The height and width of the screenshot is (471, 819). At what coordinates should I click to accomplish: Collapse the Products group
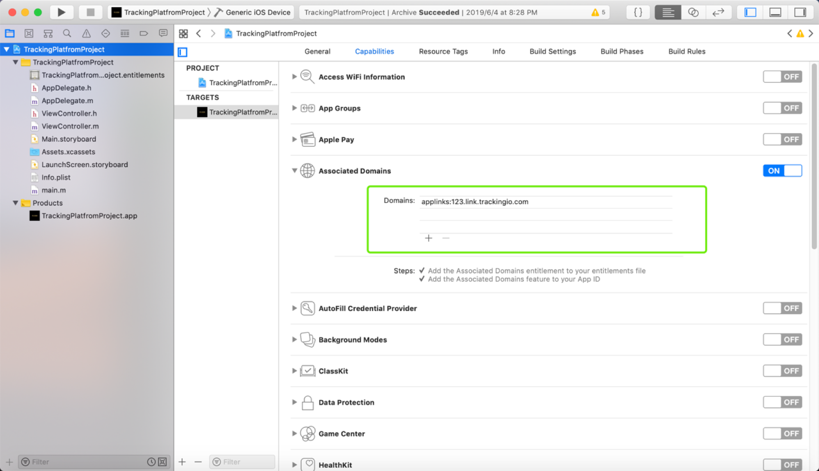(x=16, y=203)
